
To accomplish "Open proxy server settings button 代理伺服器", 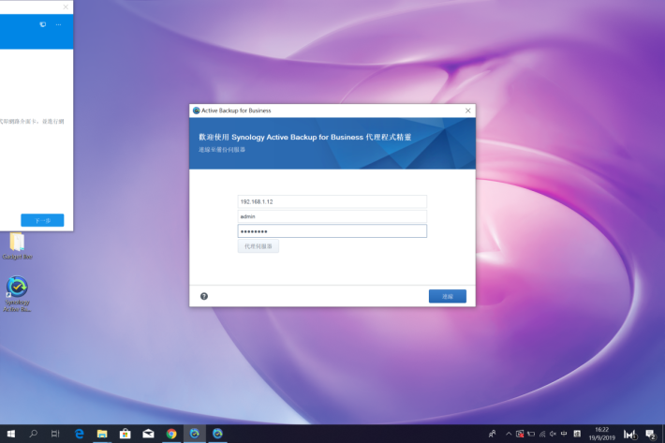I will click(x=258, y=246).
